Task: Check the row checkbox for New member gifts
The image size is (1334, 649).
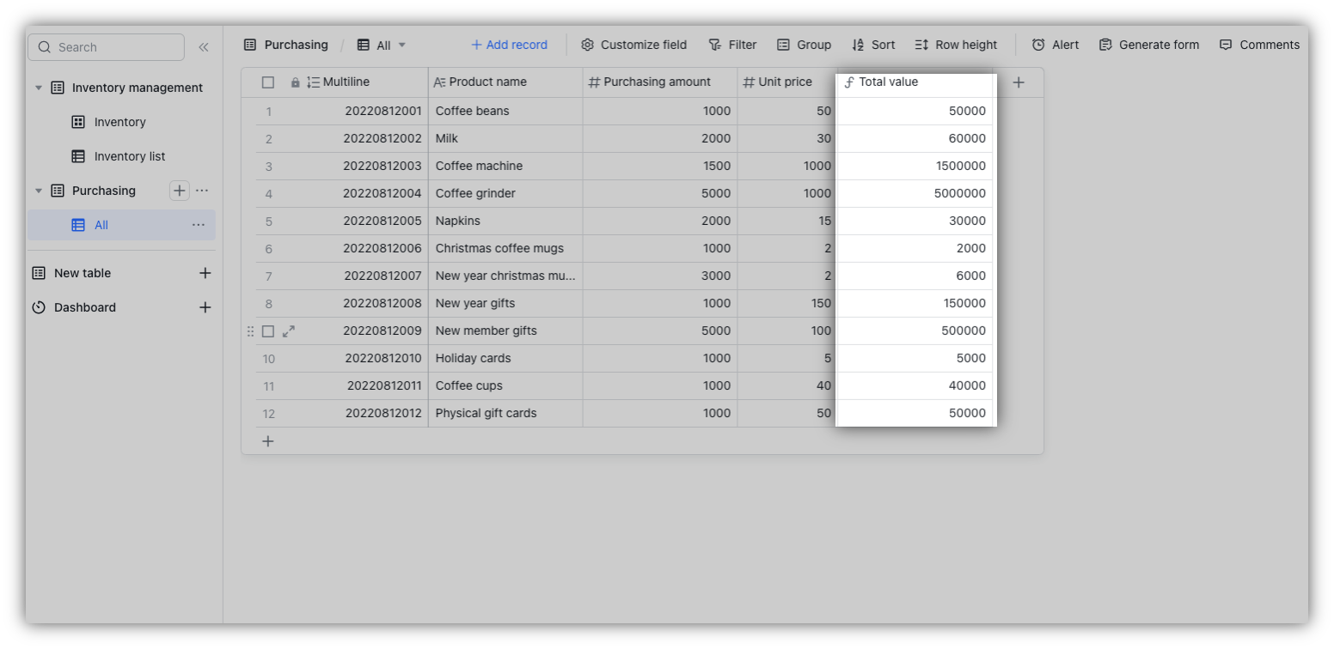Action: click(x=267, y=330)
